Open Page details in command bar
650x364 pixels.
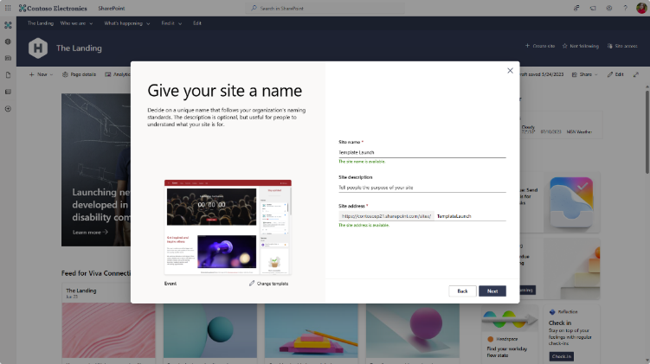coord(79,74)
